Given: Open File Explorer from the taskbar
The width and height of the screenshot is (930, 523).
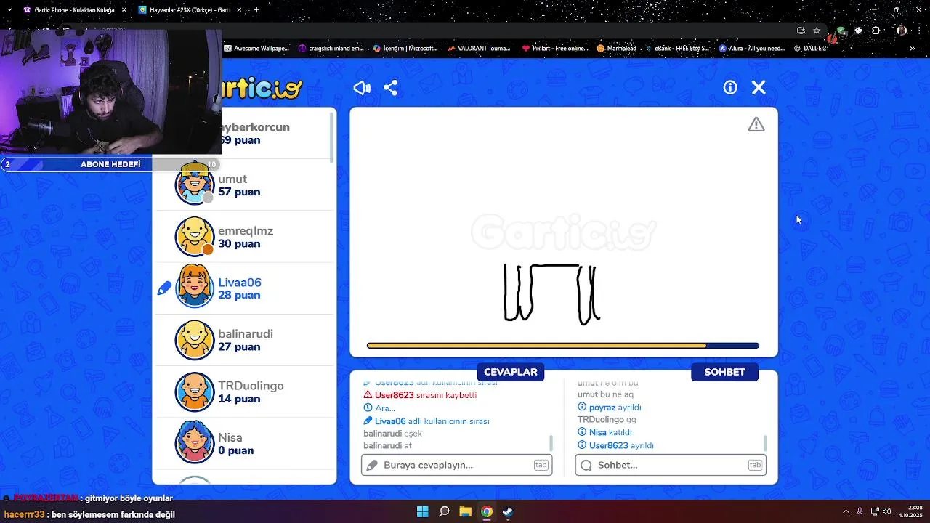Looking at the screenshot, I should 465,511.
